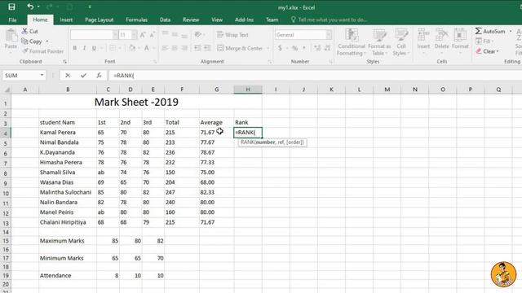This screenshot has height=293, width=522.
Task: Switch to the Insert tab
Action: click(66, 20)
